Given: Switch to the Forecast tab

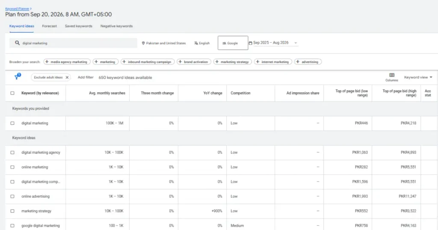Looking at the screenshot, I should pos(50,26).
